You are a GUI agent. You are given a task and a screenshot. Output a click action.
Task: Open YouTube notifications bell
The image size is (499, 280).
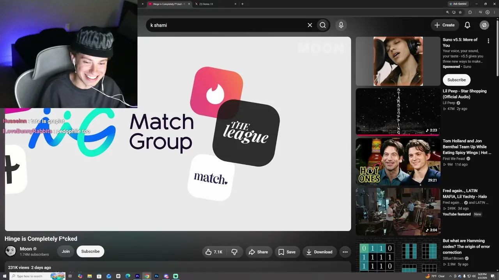[x=467, y=25]
